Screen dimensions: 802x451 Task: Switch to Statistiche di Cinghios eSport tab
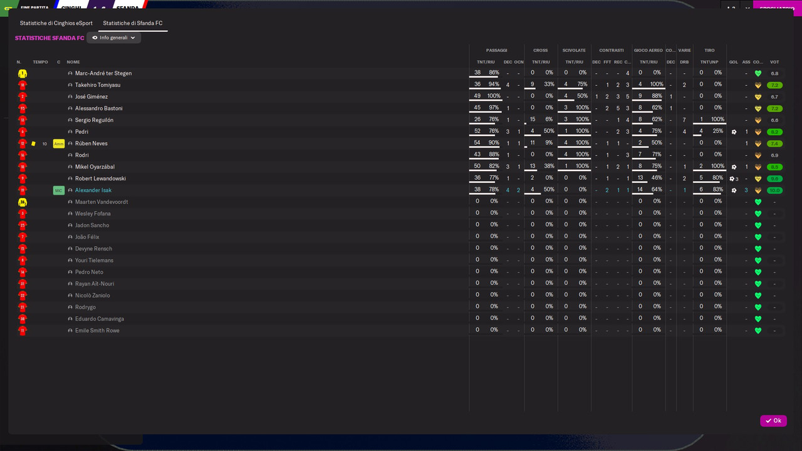tap(56, 23)
